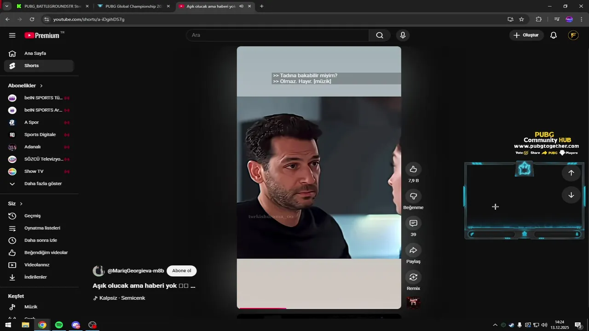Open a new browser tab
Viewport: 589px width, 331px height.
[262, 6]
